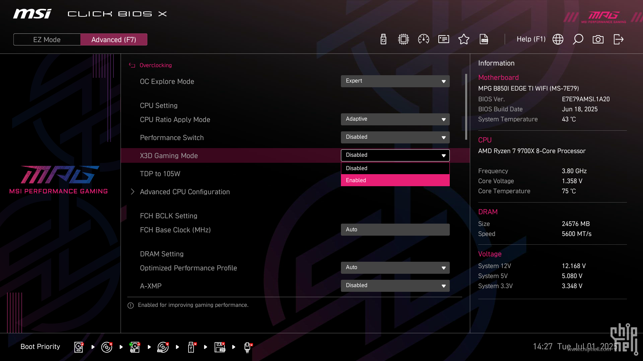The image size is (643, 361).
Task: Choose Enabled in X3D Gaming Mode list
Action: click(395, 180)
